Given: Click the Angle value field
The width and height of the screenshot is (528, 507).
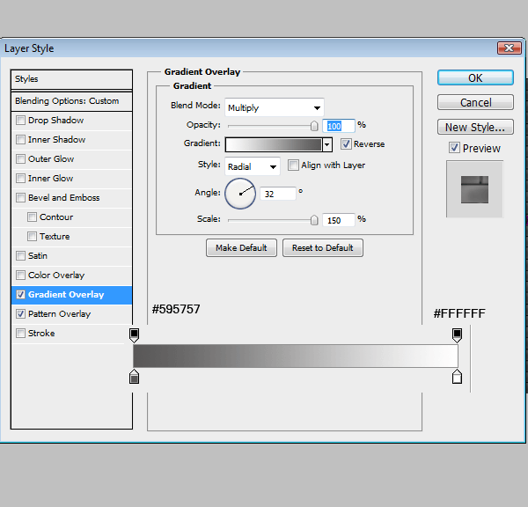Looking at the screenshot, I should [x=278, y=194].
